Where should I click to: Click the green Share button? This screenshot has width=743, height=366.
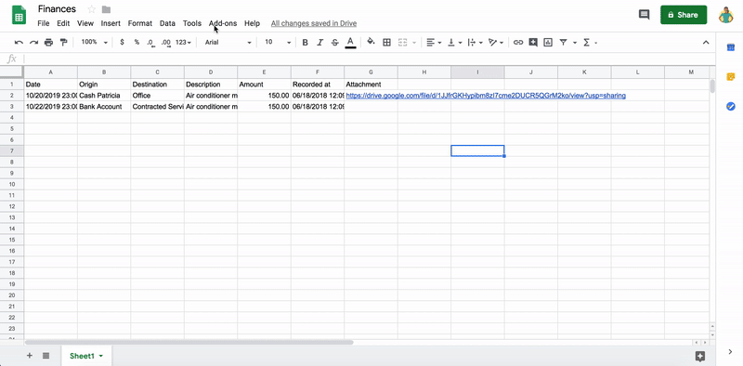click(x=684, y=15)
